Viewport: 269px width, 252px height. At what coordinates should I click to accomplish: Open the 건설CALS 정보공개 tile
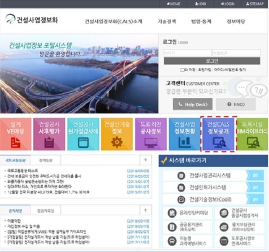(218, 134)
